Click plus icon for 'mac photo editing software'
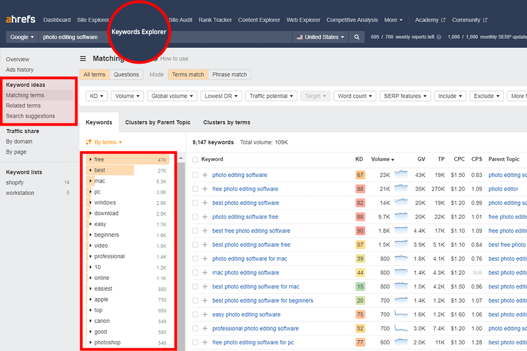This screenshot has height=351, width=527. pos(205,273)
